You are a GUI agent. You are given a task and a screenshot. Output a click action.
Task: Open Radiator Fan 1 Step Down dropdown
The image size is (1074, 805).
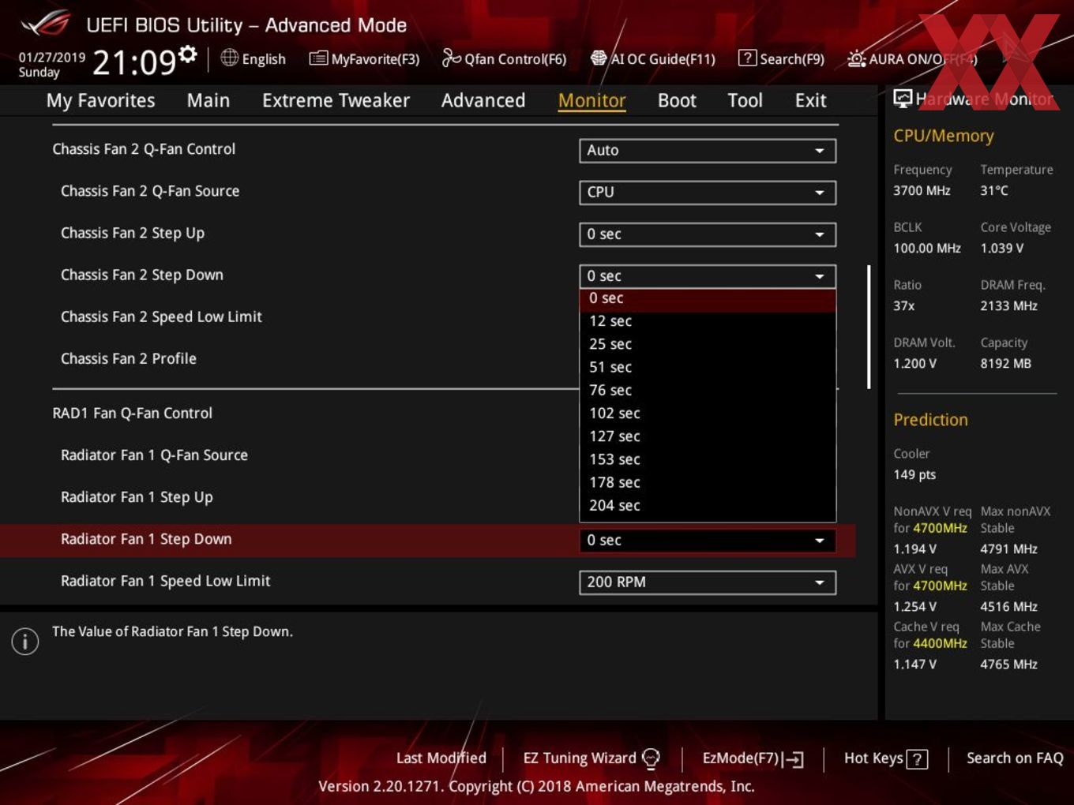click(708, 540)
